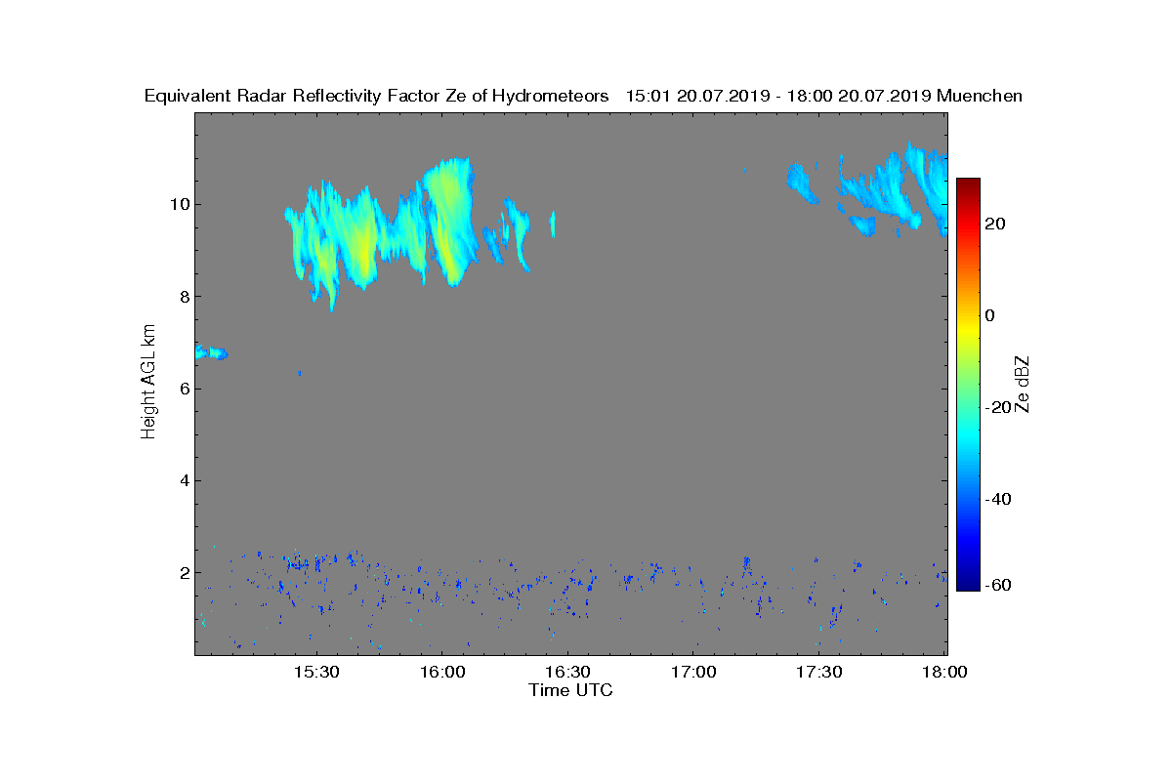Click the colorbar value 0
The height and width of the screenshot is (781, 1172).
click(x=990, y=315)
